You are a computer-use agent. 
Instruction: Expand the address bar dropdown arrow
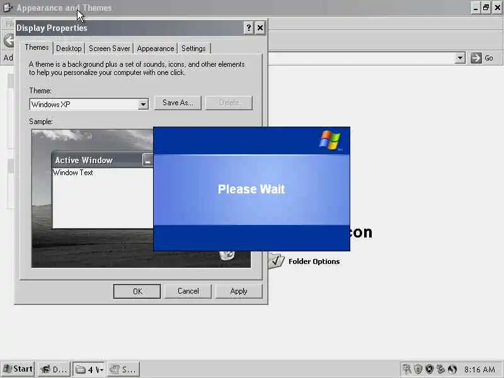(x=461, y=58)
